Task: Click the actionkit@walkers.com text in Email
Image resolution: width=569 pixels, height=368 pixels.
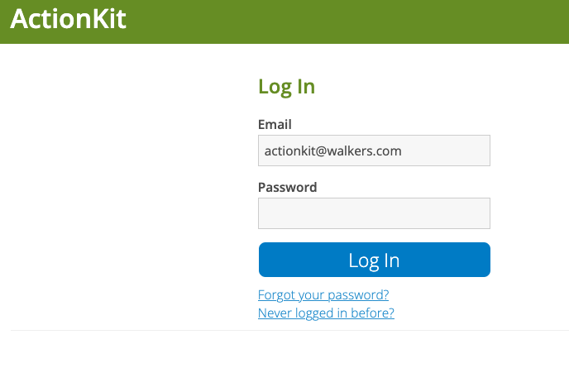Action: coord(332,151)
